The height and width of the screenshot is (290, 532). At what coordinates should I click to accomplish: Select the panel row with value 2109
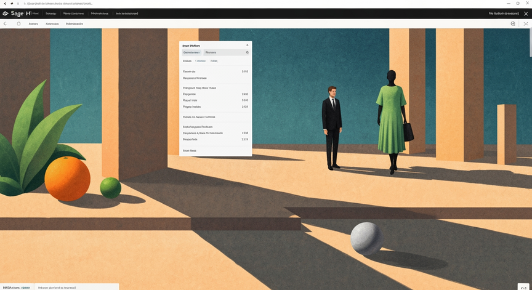pyautogui.click(x=216, y=107)
